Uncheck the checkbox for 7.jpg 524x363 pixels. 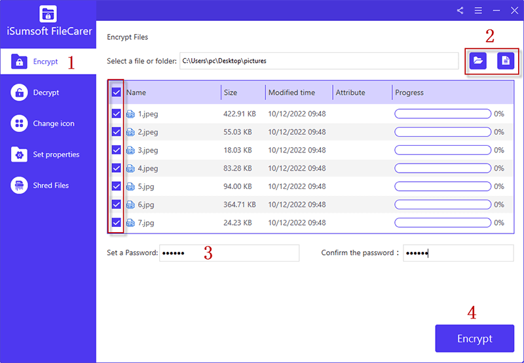[x=116, y=222]
